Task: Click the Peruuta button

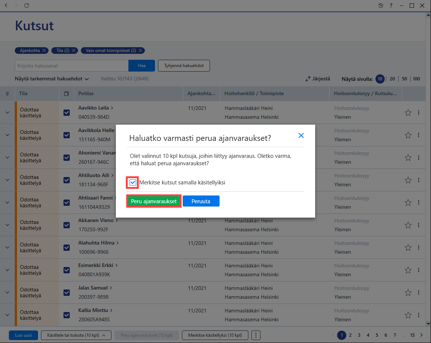Action: coord(201,201)
